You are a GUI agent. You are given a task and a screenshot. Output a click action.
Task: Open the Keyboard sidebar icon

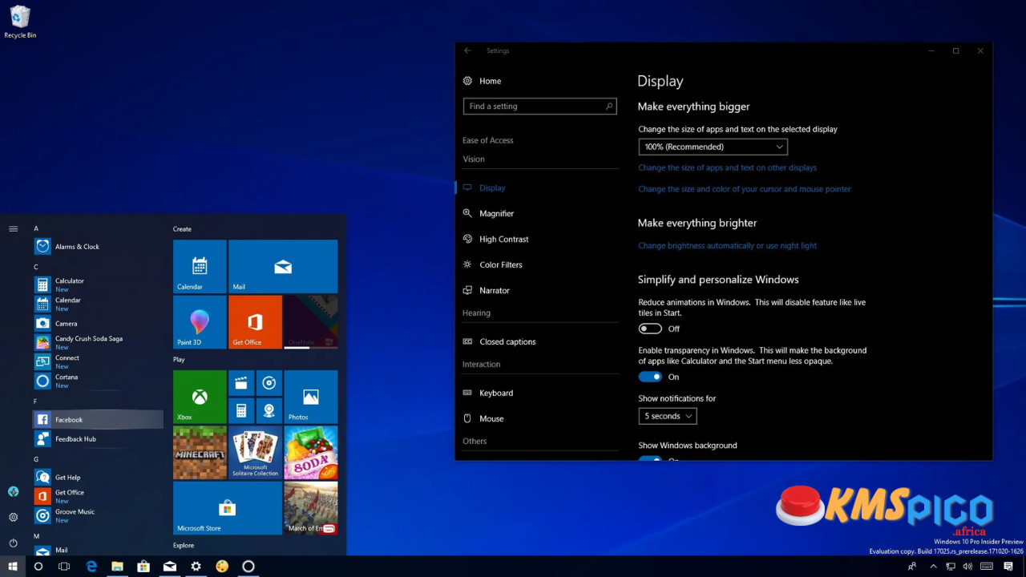[x=468, y=393]
